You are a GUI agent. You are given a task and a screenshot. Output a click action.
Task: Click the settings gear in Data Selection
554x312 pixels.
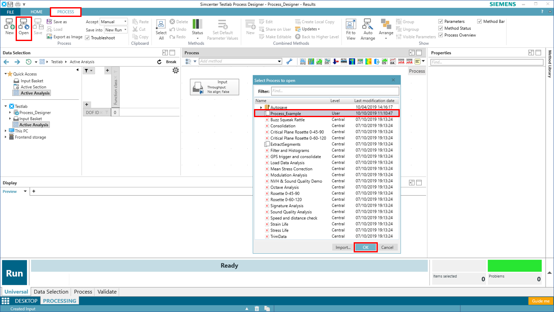(175, 71)
